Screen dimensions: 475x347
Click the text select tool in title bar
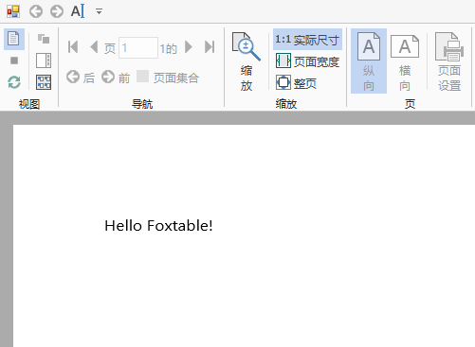[x=78, y=11]
